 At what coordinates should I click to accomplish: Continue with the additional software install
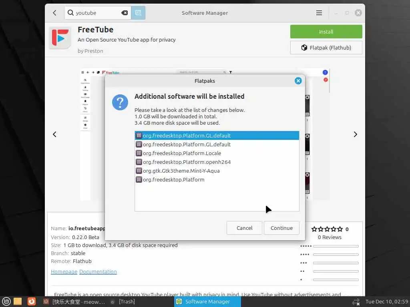(x=281, y=228)
